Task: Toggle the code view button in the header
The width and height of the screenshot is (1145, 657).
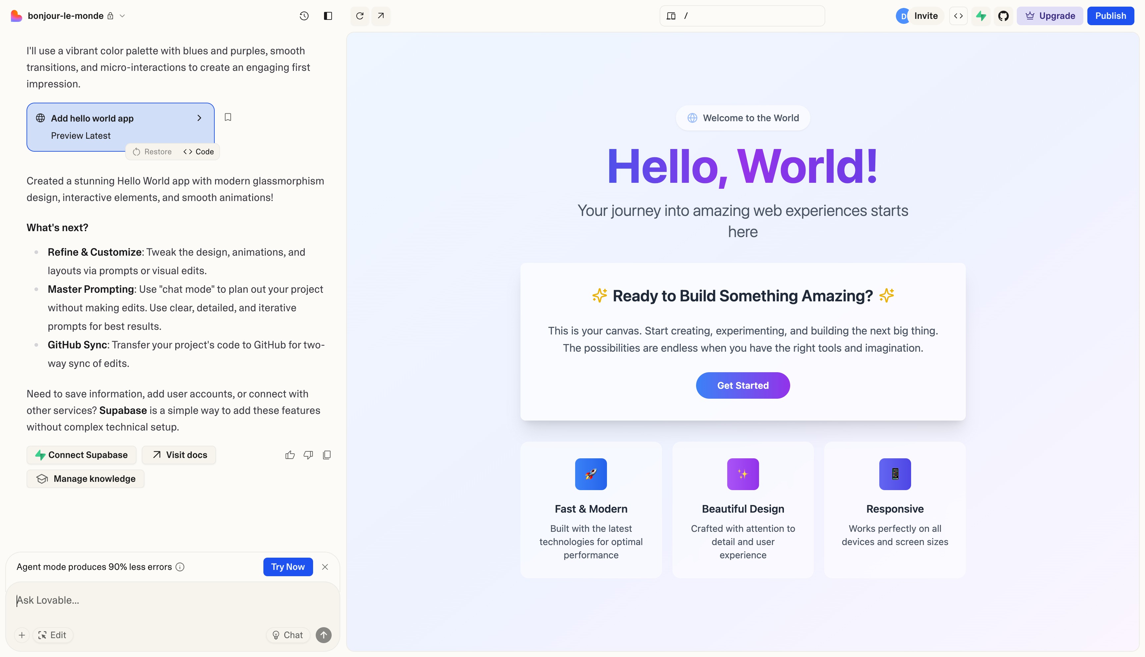Action: [958, 16]
